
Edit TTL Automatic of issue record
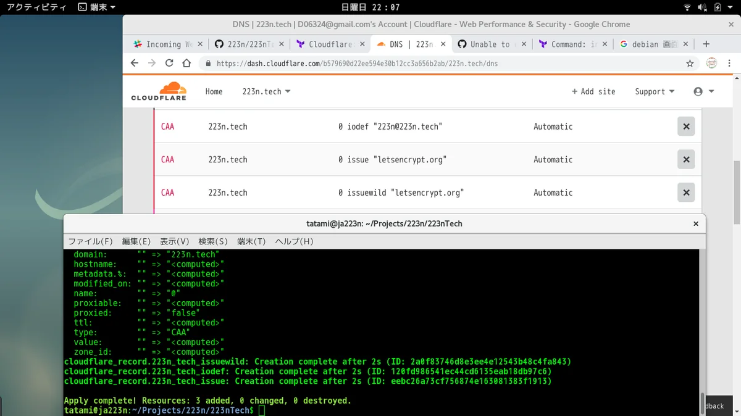pos(553,159)
